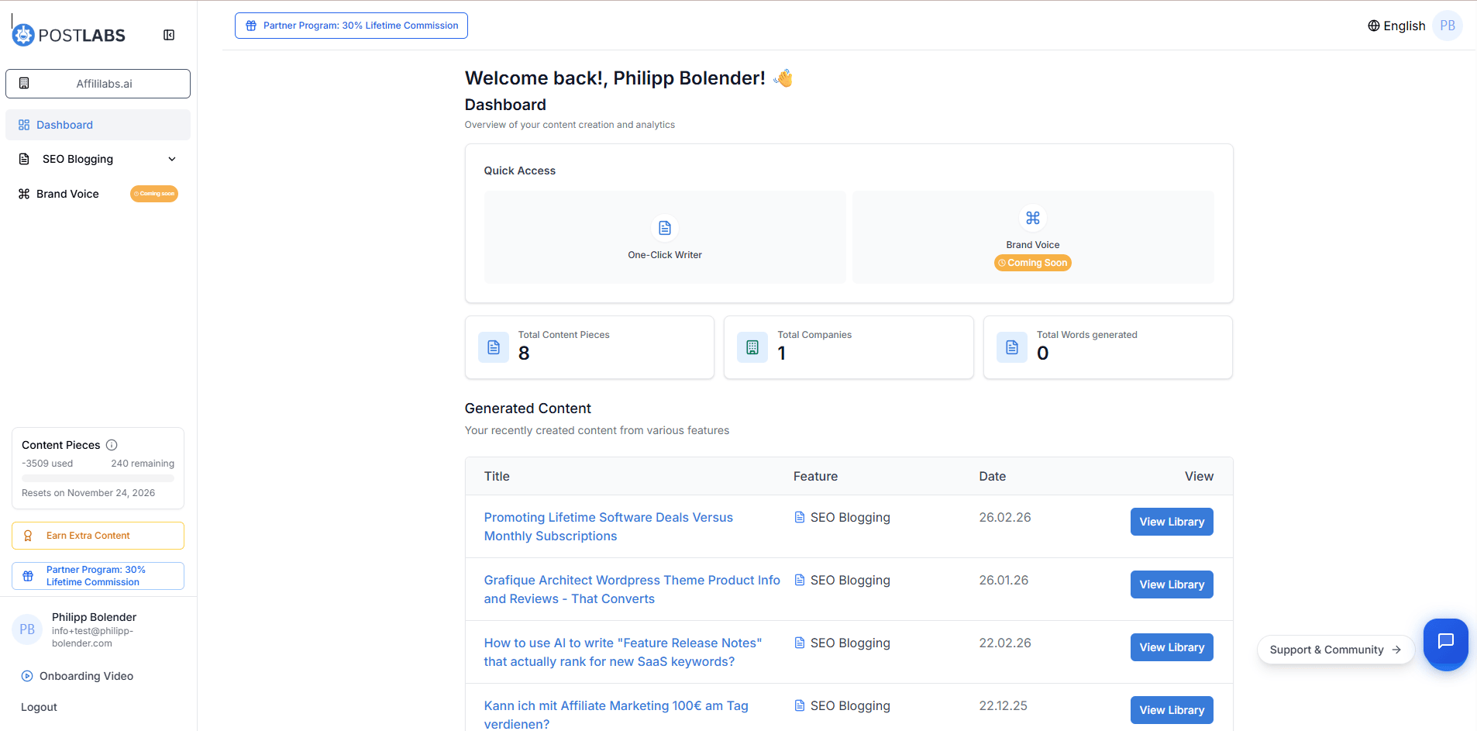This screenshot has width=1477, height=731.
Task: Click Support & Community button
Action: 1335,650
